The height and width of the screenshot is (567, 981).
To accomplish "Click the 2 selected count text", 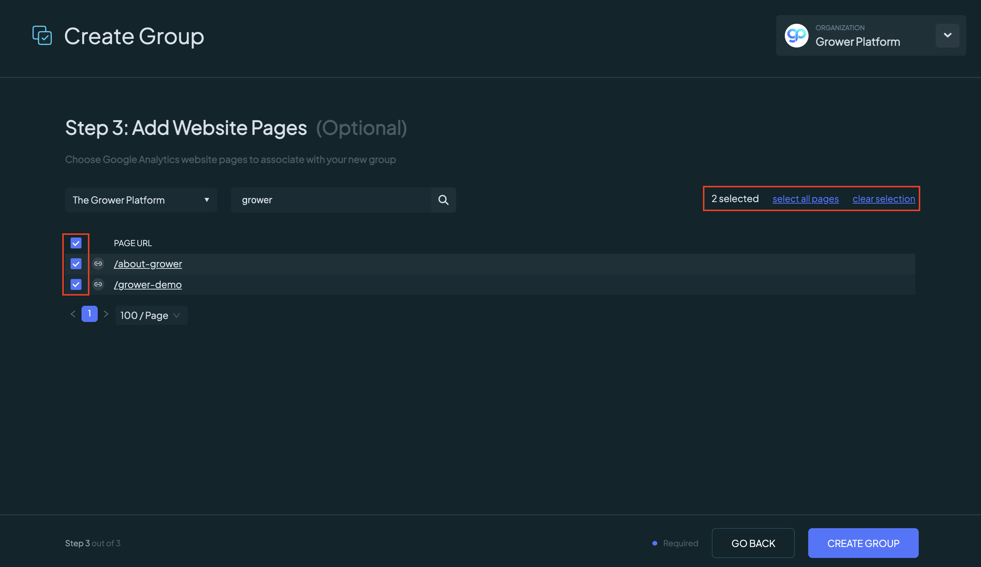I will click(735, 199).
